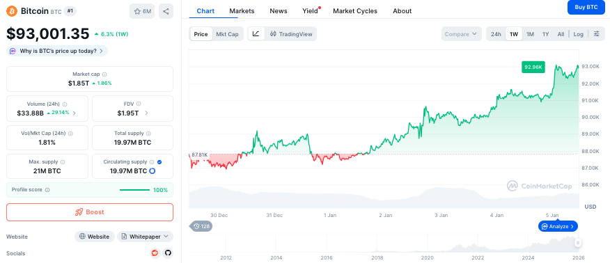Click the share icon button
Screen dimensions: 610x263
click(x=166, y=11)
